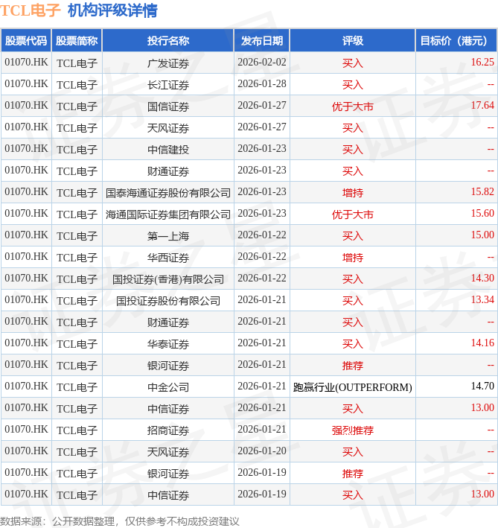Click 增持 rating in 华西证券 row
Viewport: 498px width, 528px height.
pyautogui.click(x=353, y=258)
